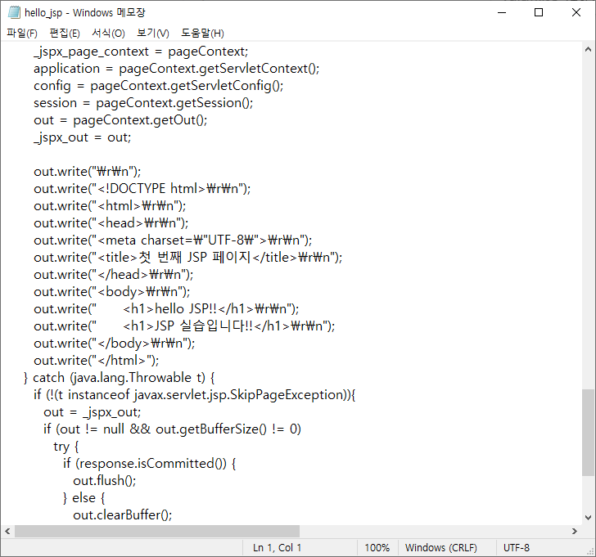
Task: Click line with getServletContext()
Action: (x=176, y=69)
